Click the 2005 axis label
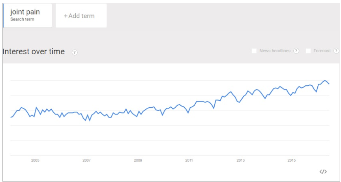This screenshot has width=341, height=182. [35, 160]
